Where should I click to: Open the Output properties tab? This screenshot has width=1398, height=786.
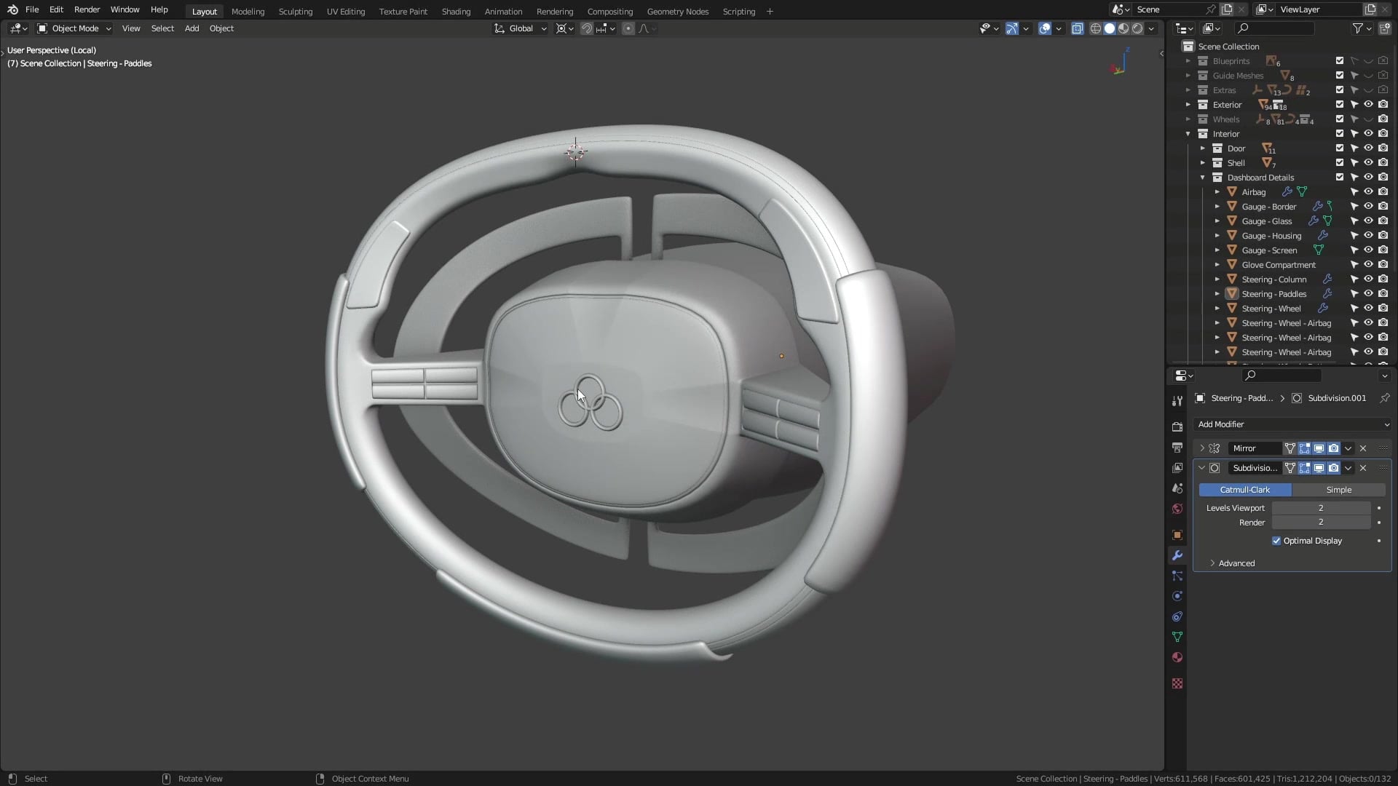[1177, 448]
